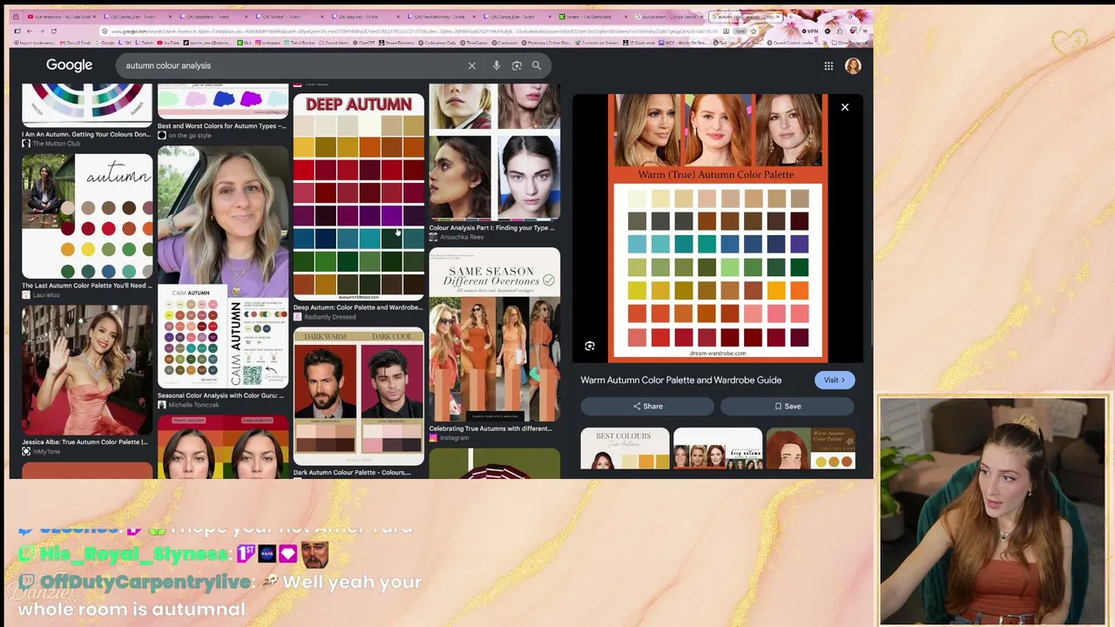Open 'Seasonal Color Analysis with Color Guru' result

click(x=220, y=395)
